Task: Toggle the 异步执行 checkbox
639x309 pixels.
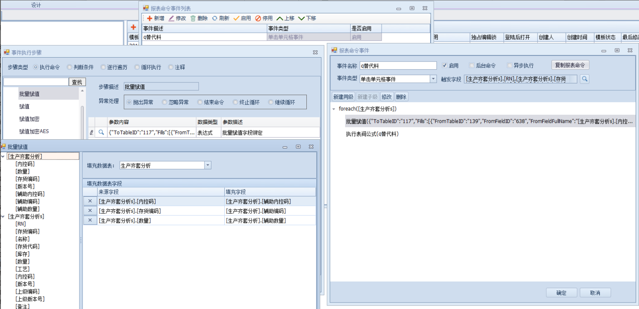Action: tap(510, 66)
